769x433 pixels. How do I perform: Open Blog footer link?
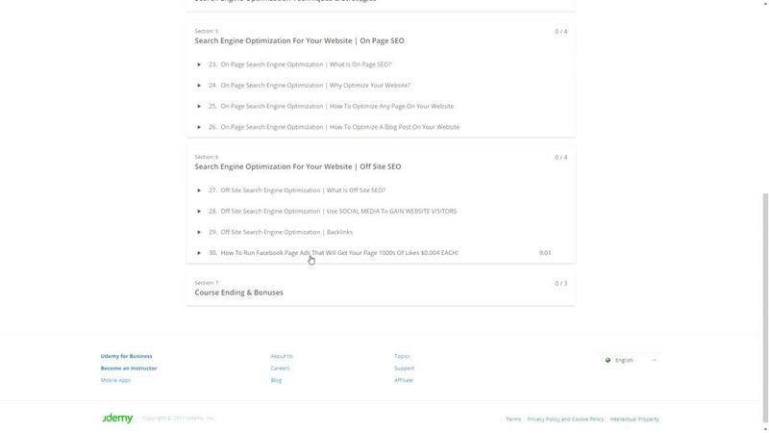tap(276, 380)
